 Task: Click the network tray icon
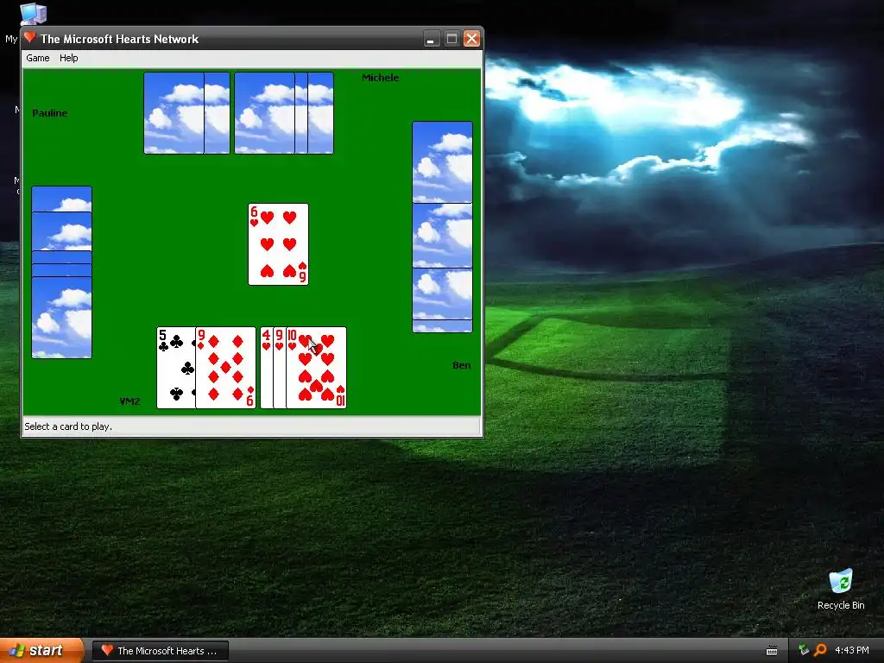click(x=804, y=650)
